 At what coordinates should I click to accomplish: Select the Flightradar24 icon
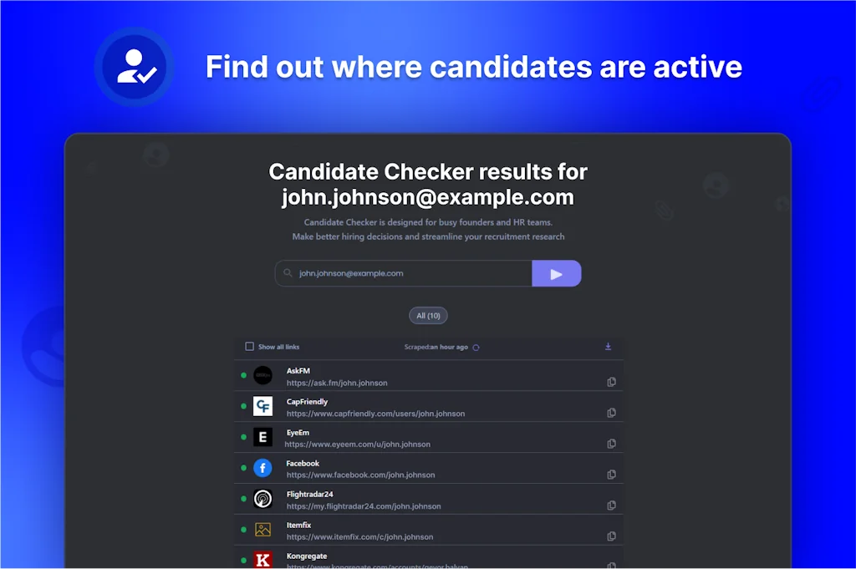click(x=262, y=498)
